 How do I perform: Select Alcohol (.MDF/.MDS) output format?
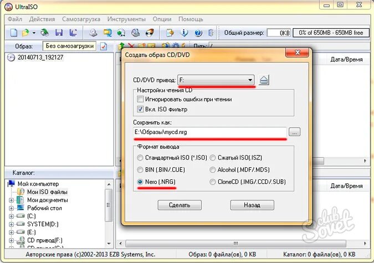213,170
